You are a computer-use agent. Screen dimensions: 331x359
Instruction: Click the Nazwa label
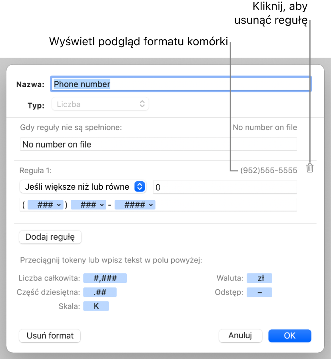coord(30,84)
